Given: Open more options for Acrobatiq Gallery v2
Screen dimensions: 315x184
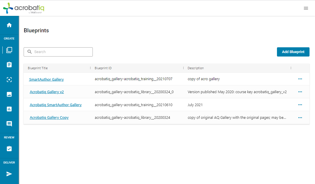Looking at the screenshot, I should pos(300,92).
